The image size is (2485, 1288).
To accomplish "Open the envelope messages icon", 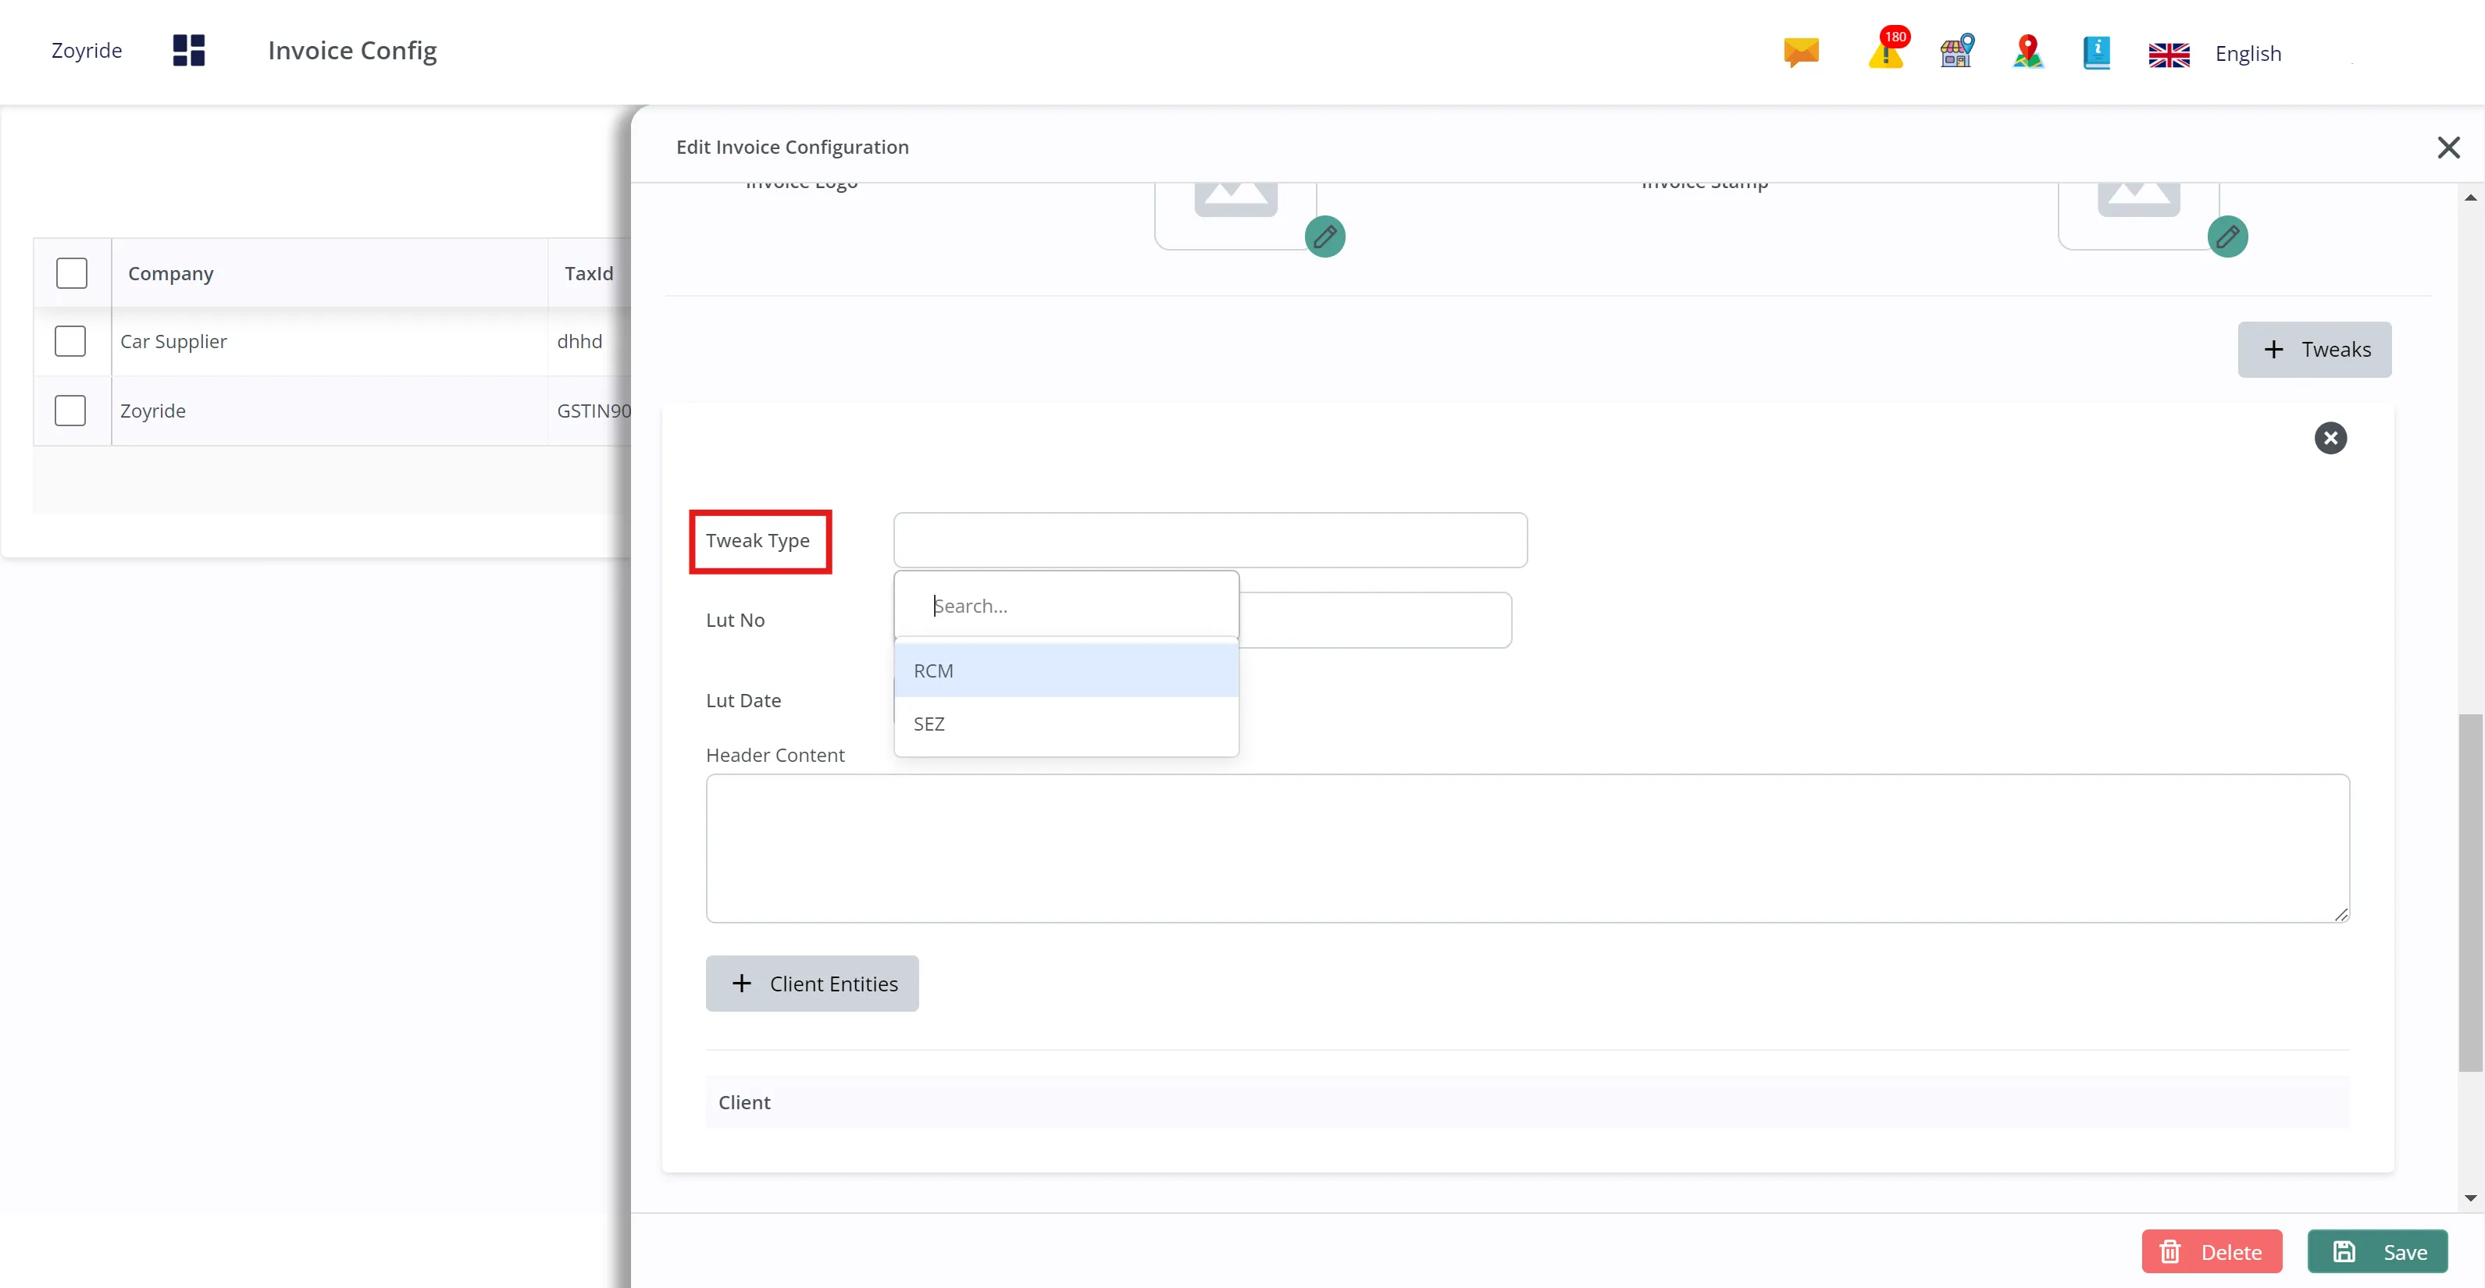I will (1801, 52).
